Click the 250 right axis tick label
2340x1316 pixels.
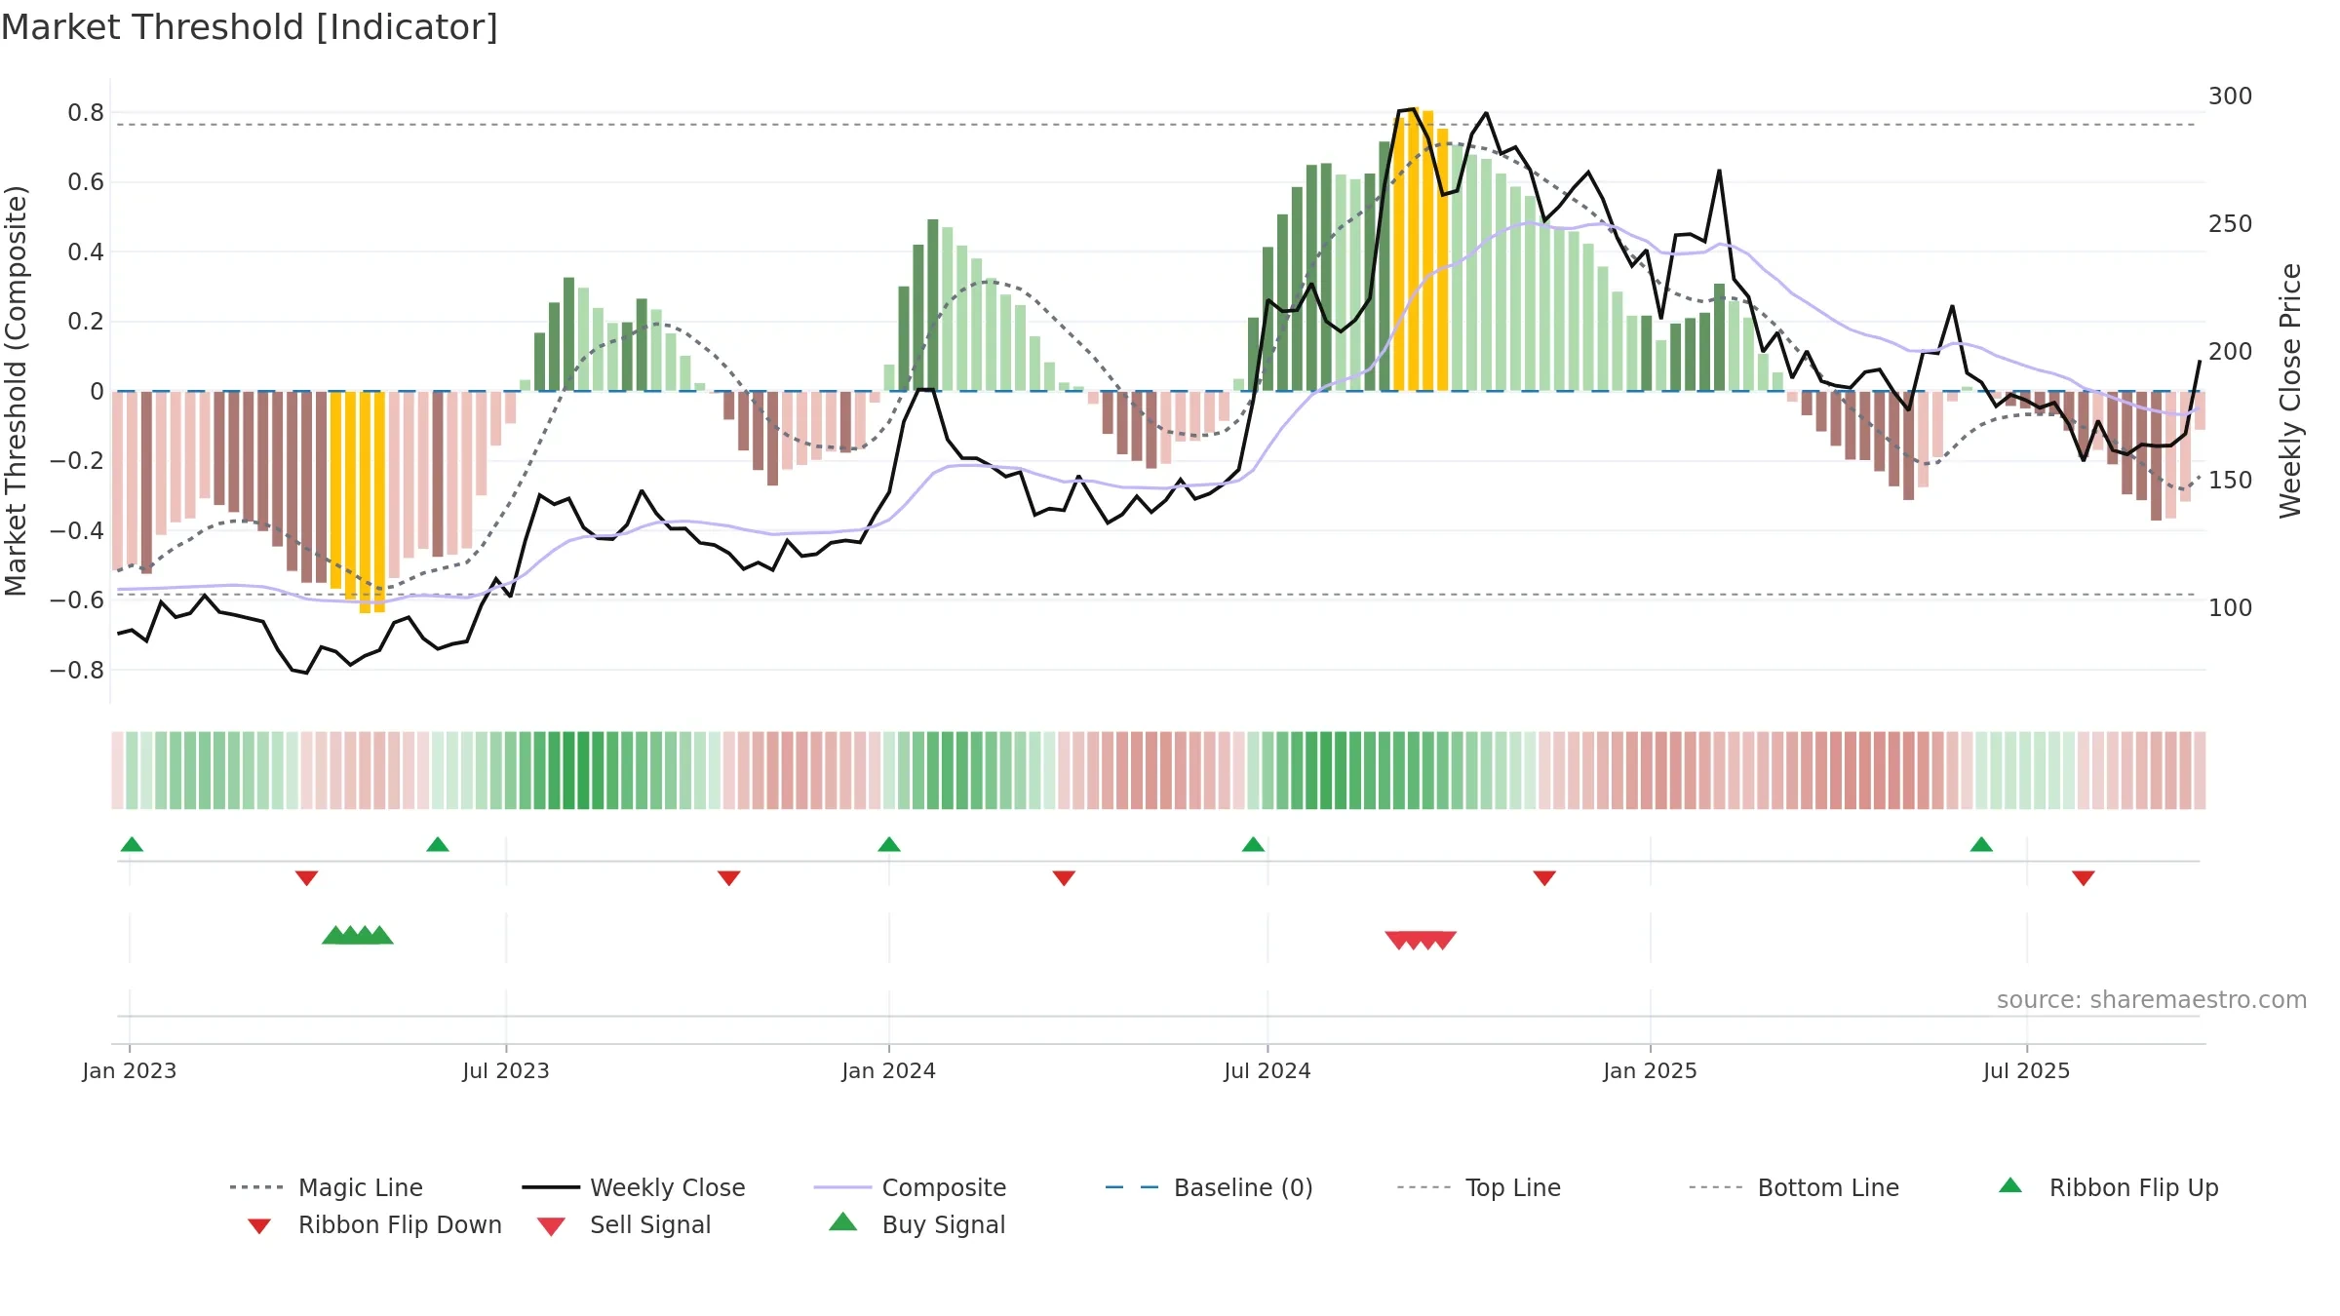click(x=2231, y=223)
